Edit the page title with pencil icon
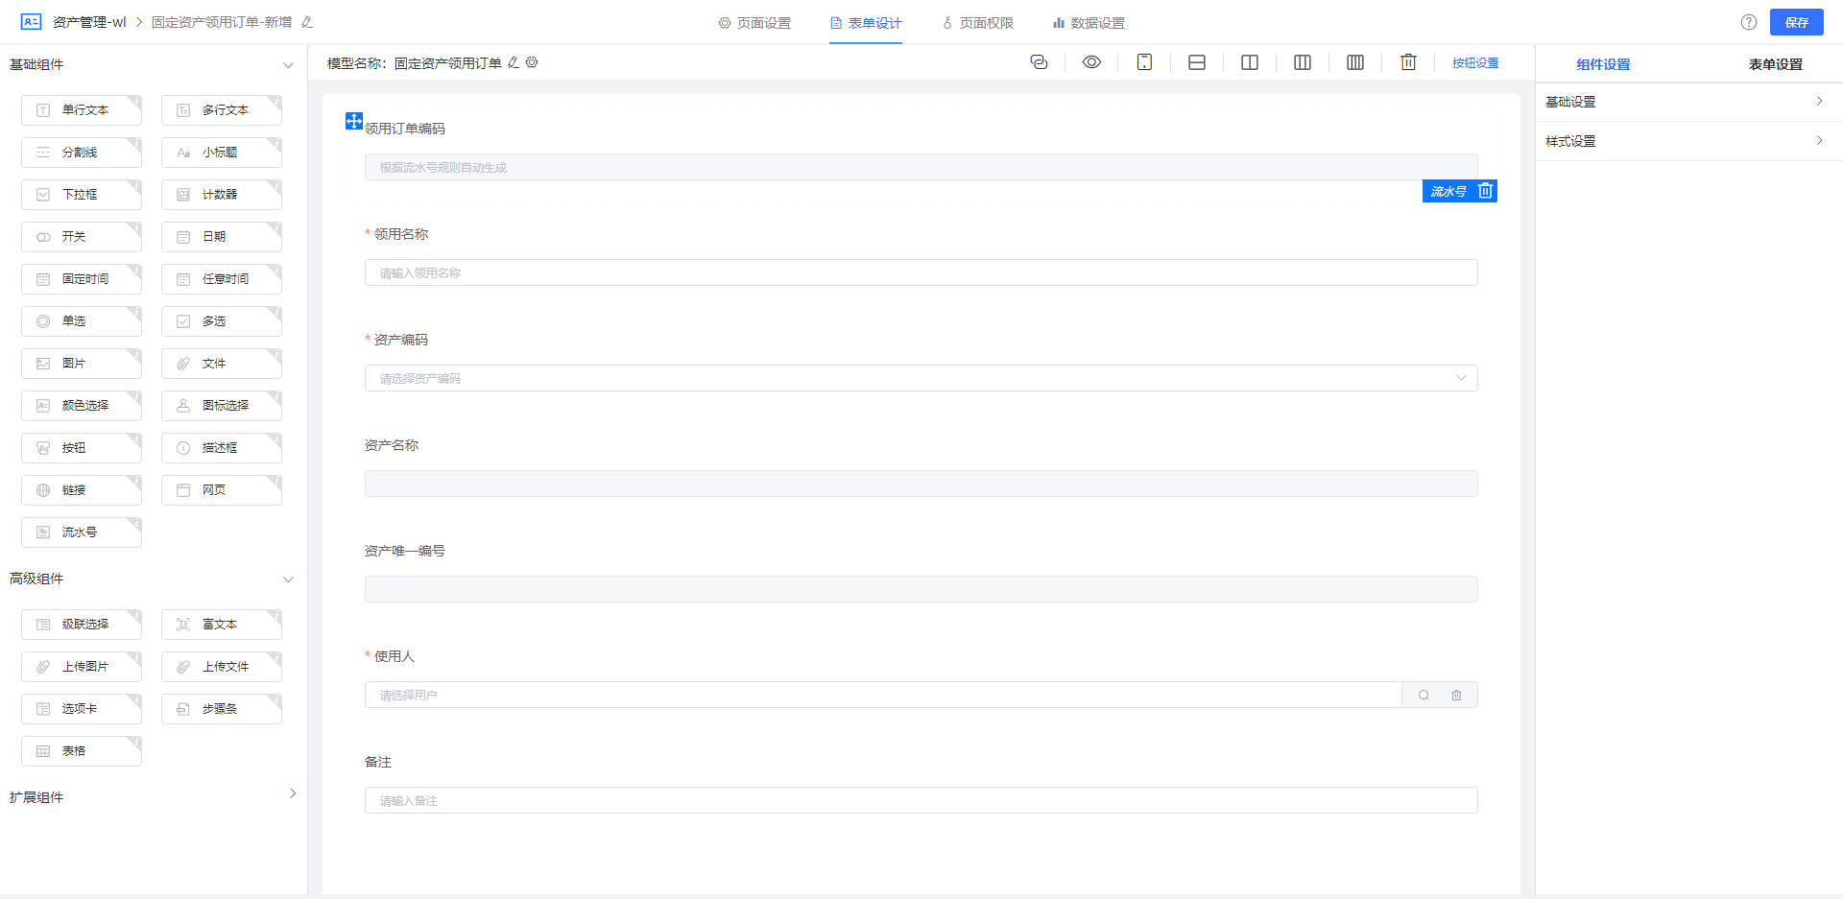 click(x=307, y=22)
